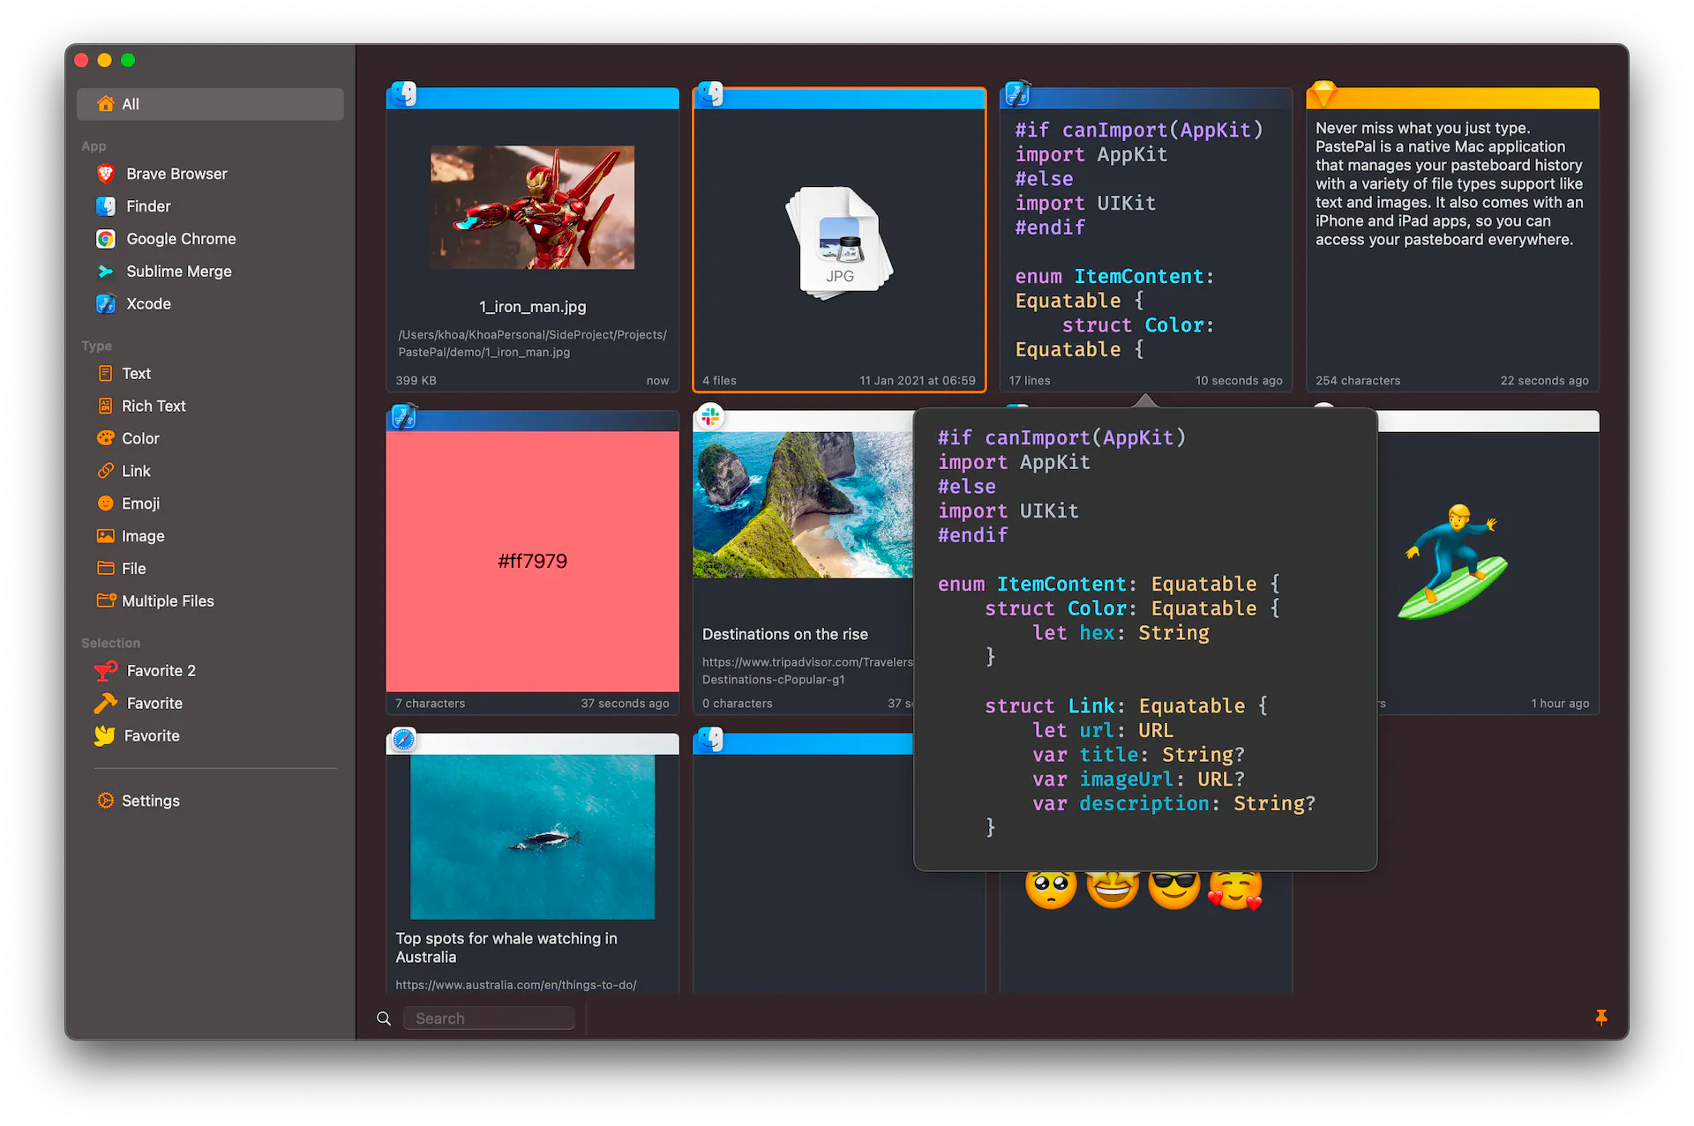Click the tripadvisor URL text
The width and height of the screenshot is (1694, 1126).
point(807,671)
